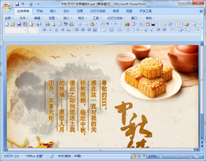Click the vertical scrollbar thumb
The height and width of the screenshot is (161, 206).
[x=202, y=80]
